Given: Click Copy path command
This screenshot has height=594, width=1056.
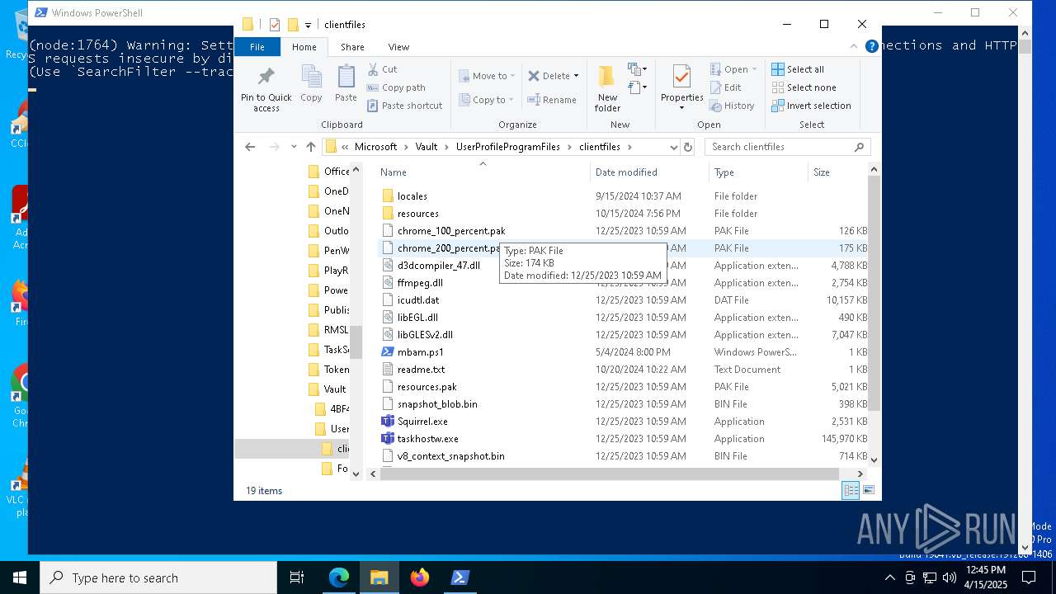Looking at the screenshot, I should (396, 87).
